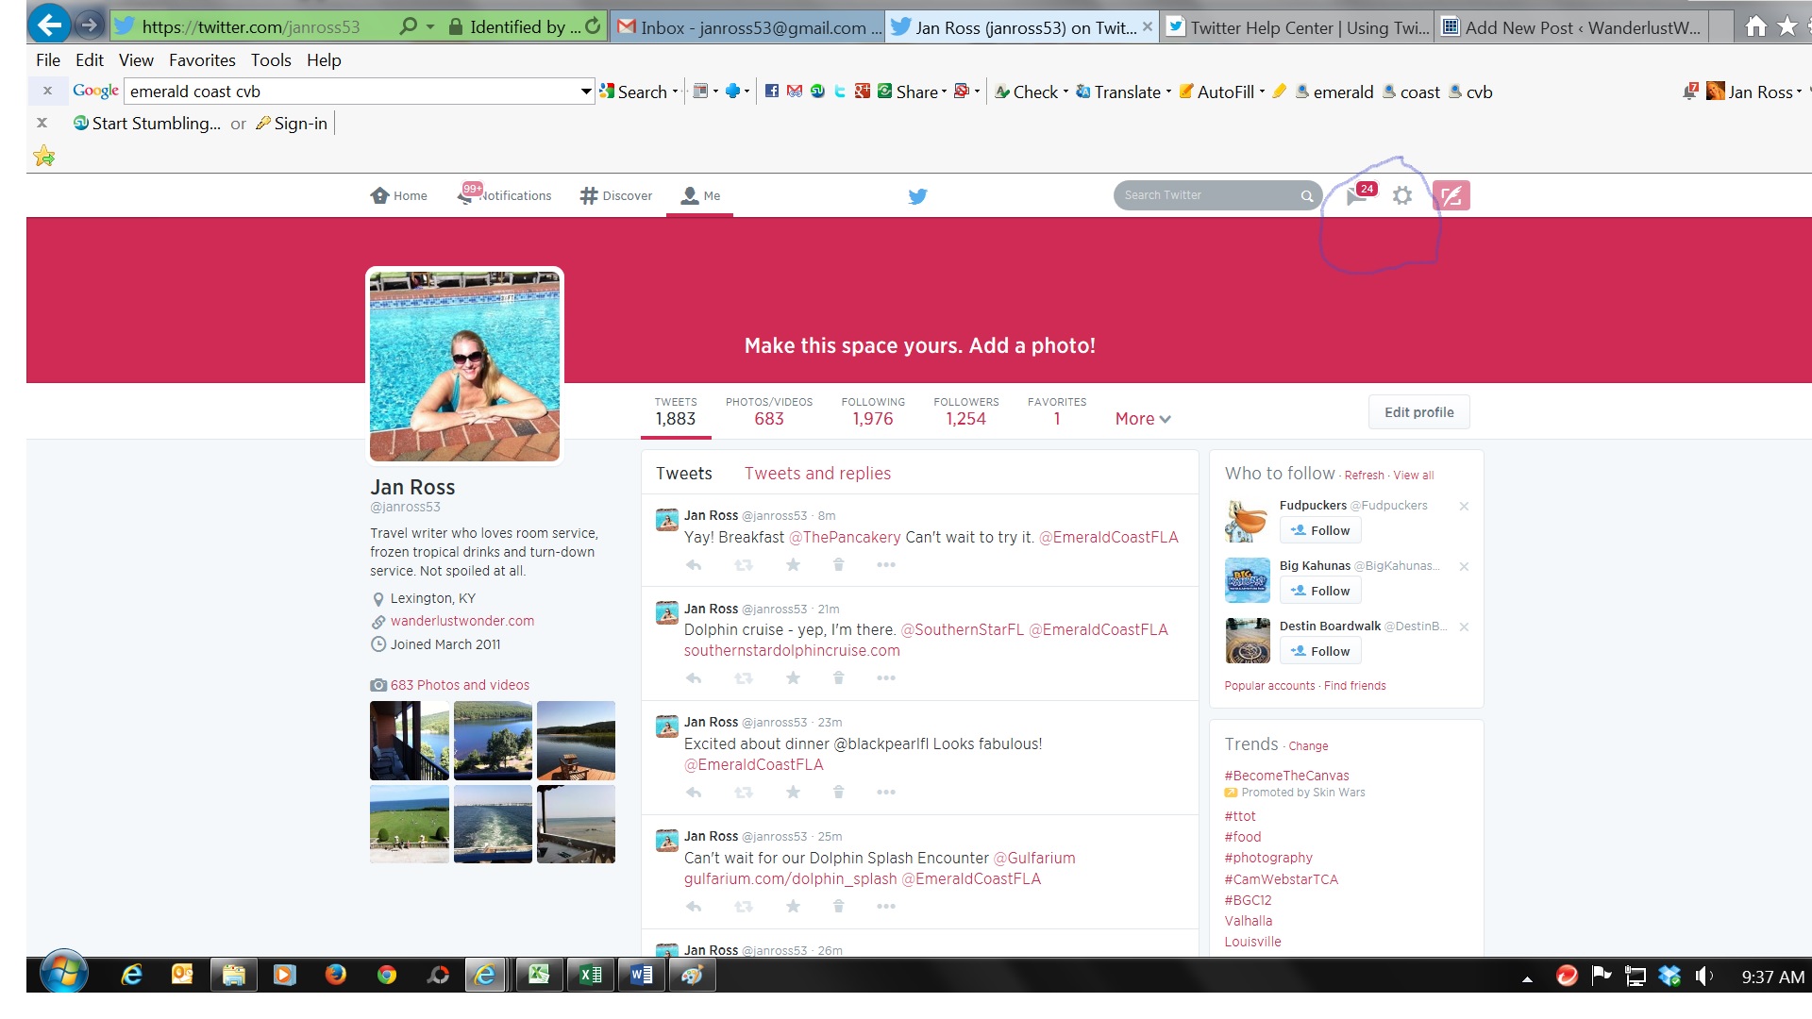Open Jan Ross profile photo by the pool
The width and height of the screenshot is (1812, 1019).
click(464, 366)
